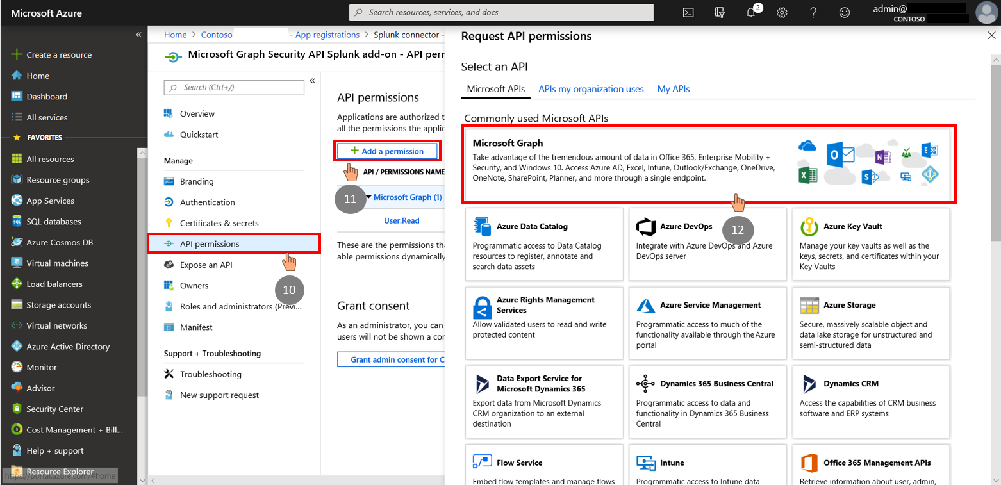Click Home breadcrumb link
Image resolution: width=1001 pixels, height=485 pixels.
tap(176, 35)
